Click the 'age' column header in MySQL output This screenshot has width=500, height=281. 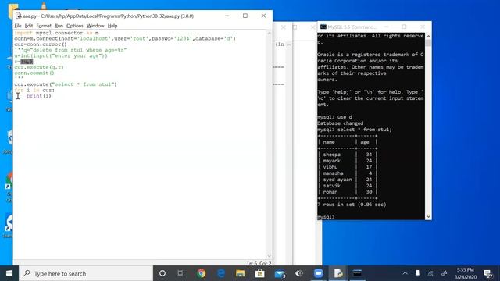pos(365,142)
